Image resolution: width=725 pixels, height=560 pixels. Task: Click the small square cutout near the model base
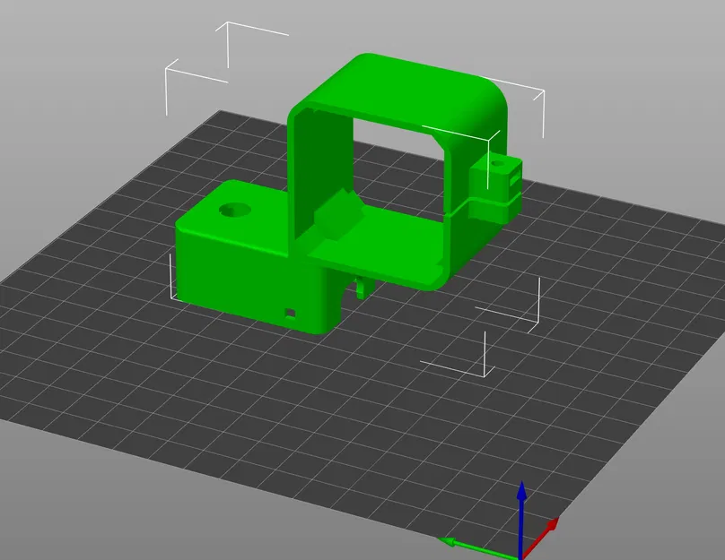(x=290, y=314)
